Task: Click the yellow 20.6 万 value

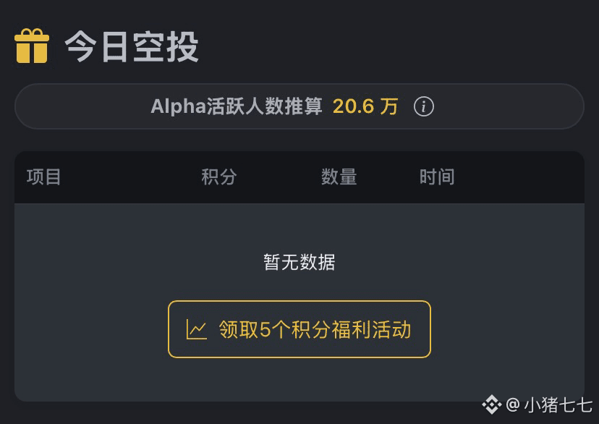Action: click(x=365, y=107)
